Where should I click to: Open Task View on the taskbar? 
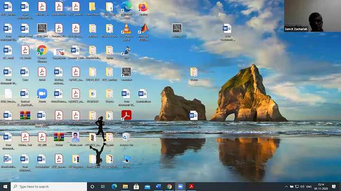[x=103, y=187]
